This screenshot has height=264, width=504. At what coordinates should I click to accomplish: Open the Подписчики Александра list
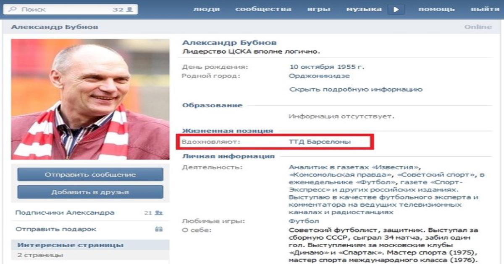pyautogui.click(x=65, y=213)
